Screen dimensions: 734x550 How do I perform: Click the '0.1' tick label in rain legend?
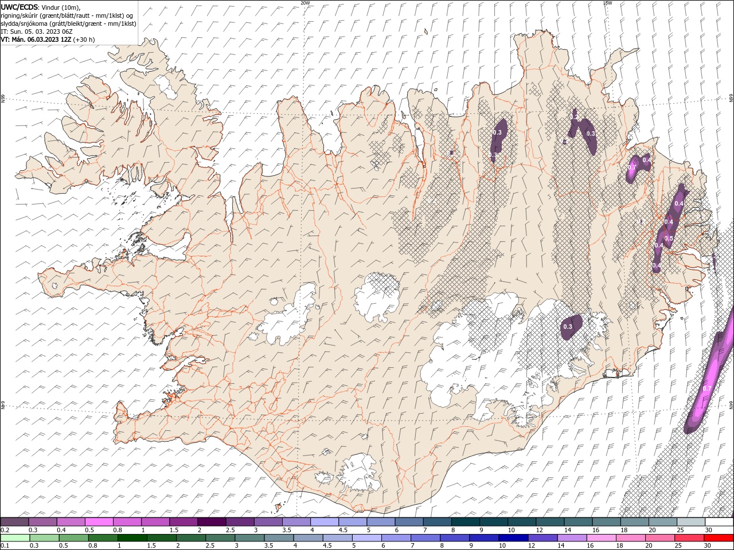[5, 545]
